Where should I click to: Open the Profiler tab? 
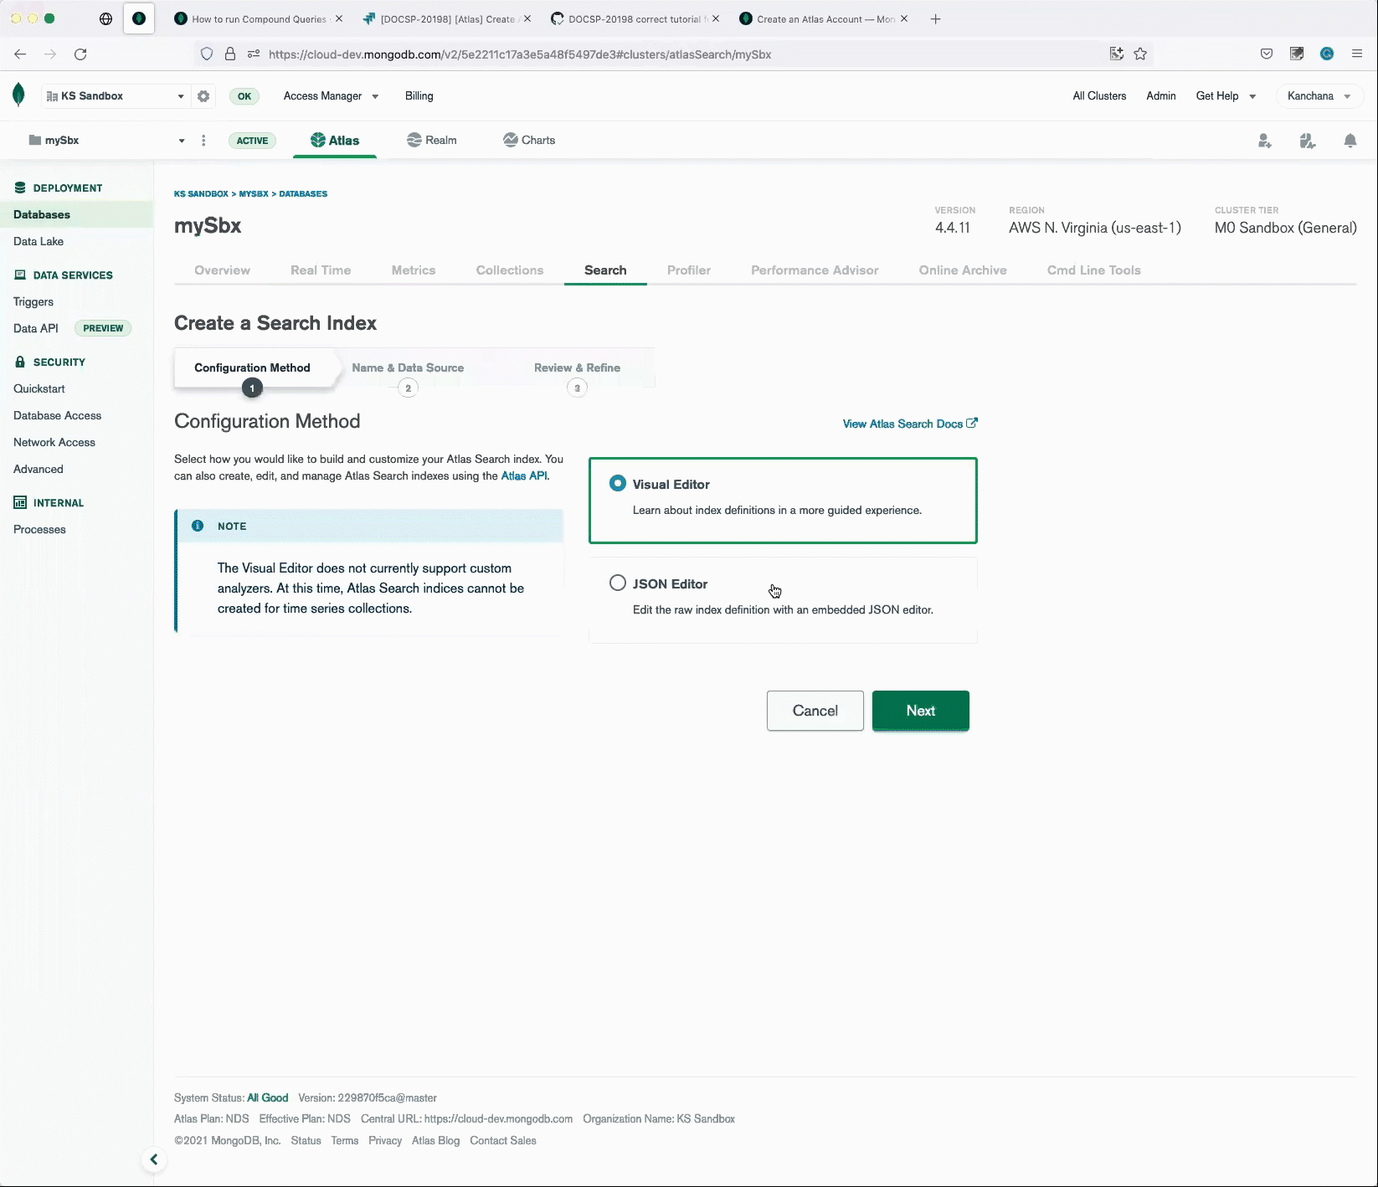689,270
